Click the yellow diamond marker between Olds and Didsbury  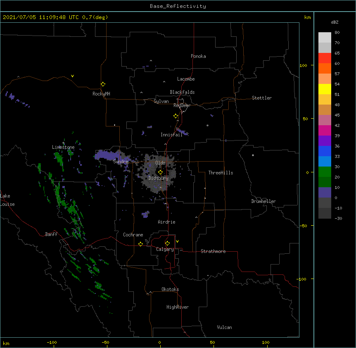point(160,172)
